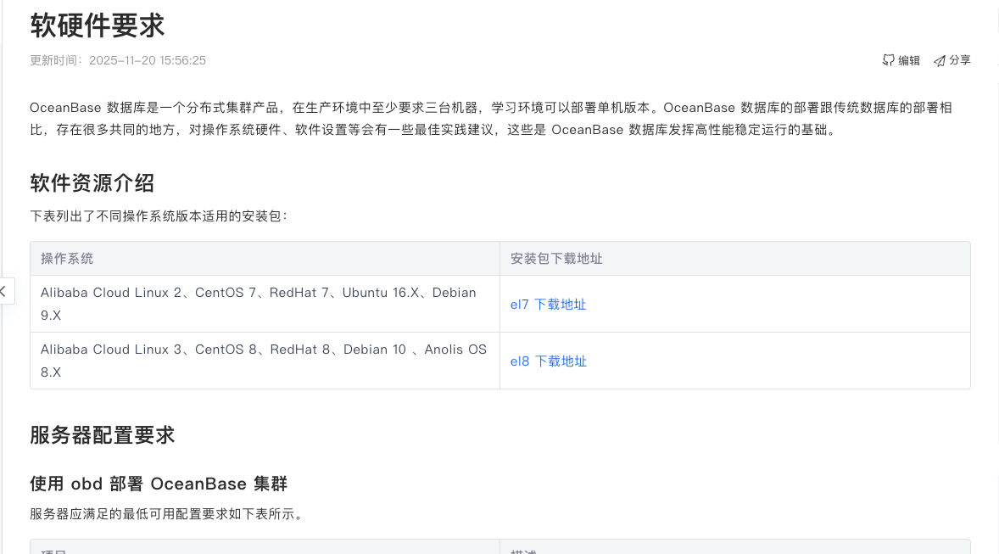999x554 pixels.
Task: Click the GitHub edit icon
Action: (x=889, y=60)
